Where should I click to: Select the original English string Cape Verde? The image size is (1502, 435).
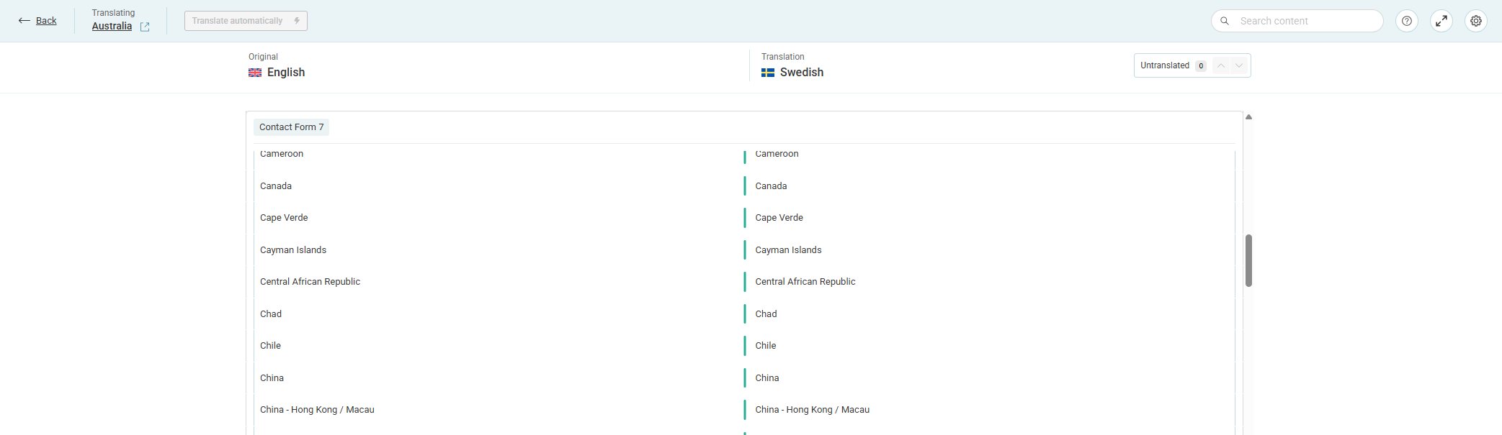(284, 218)
